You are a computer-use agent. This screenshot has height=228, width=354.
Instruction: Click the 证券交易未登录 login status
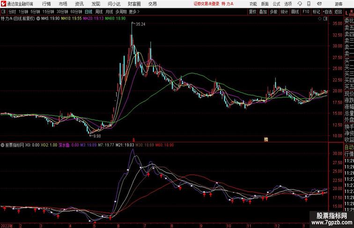pos(206,4)
